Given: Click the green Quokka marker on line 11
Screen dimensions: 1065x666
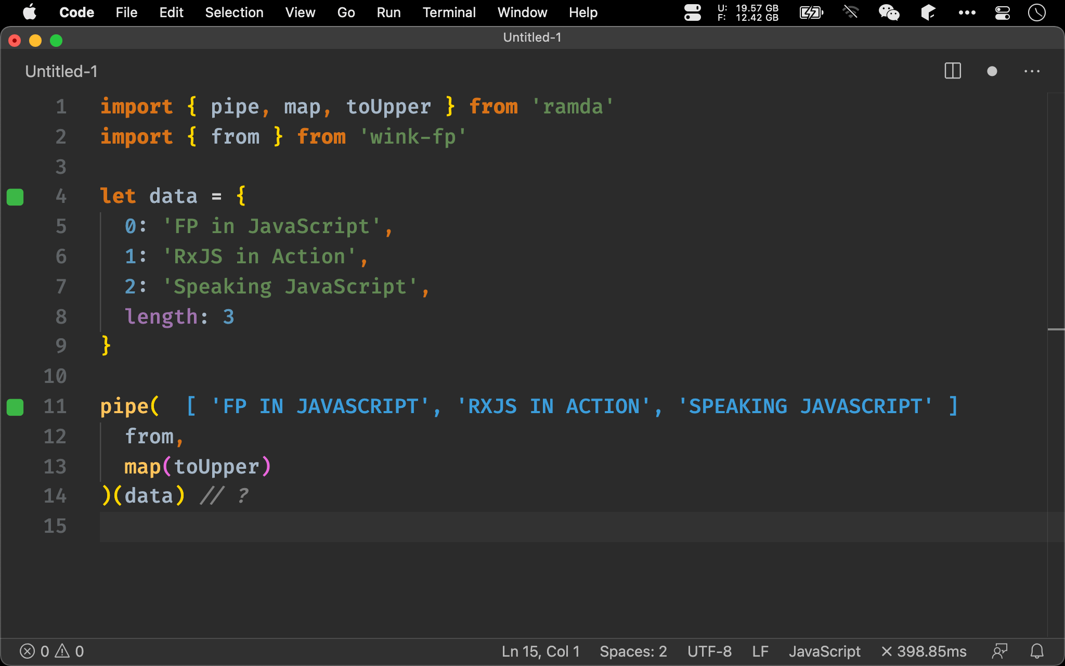Looking at the screenshot, I should tap(15, 407).
